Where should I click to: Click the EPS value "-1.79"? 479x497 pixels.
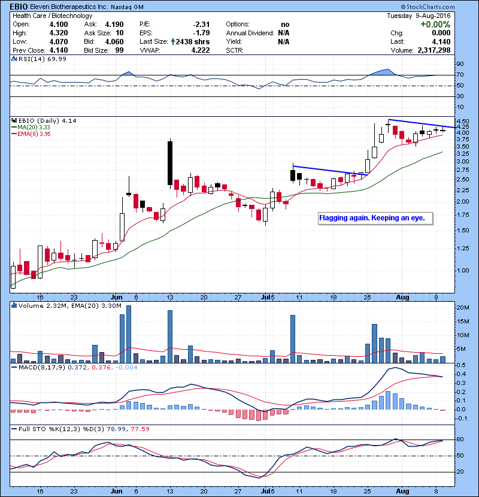point(201,33)
